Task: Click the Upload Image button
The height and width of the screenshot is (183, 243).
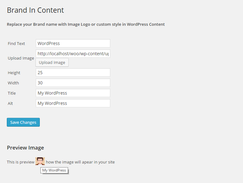Action: pyautogui.click(x=52, y=62)
